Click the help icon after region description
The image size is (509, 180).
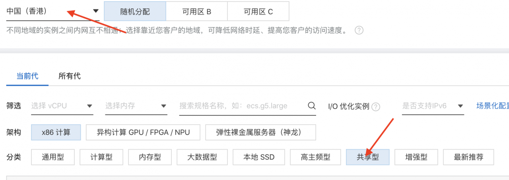coord(359,30)
